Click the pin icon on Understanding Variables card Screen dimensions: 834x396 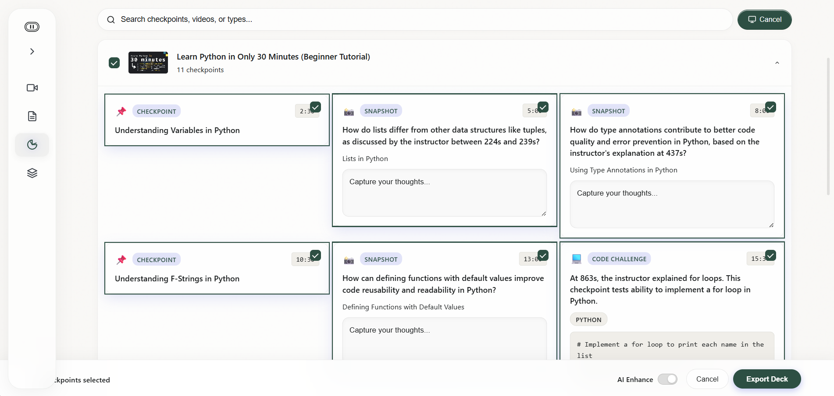tap(121, 112)
